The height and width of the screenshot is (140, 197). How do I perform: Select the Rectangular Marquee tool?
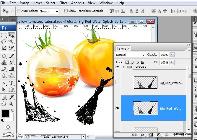[x=4, y=35]
